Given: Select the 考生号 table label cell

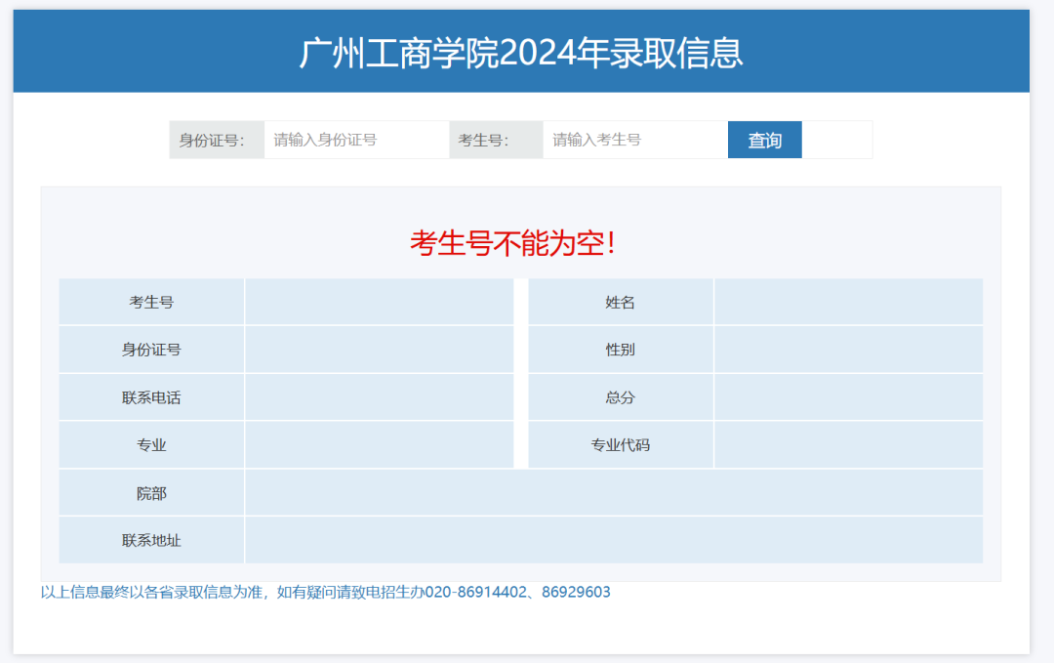Looking at the screenshot, I should [x=150, y=301].
